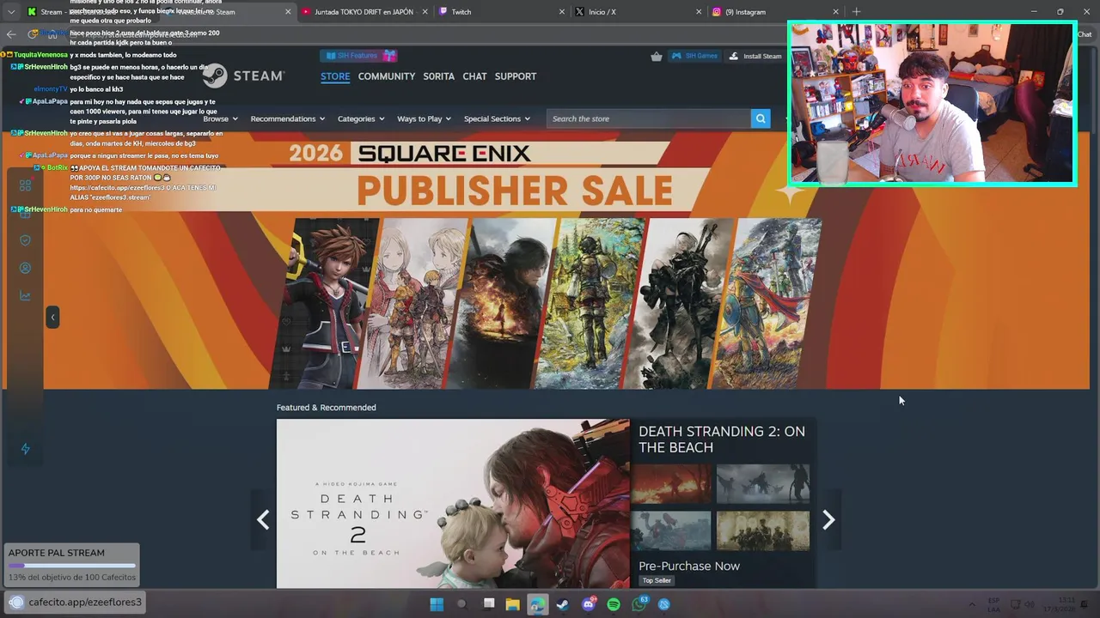Open SIH Games button
The image size is (1100, 618).
[694, 56]
